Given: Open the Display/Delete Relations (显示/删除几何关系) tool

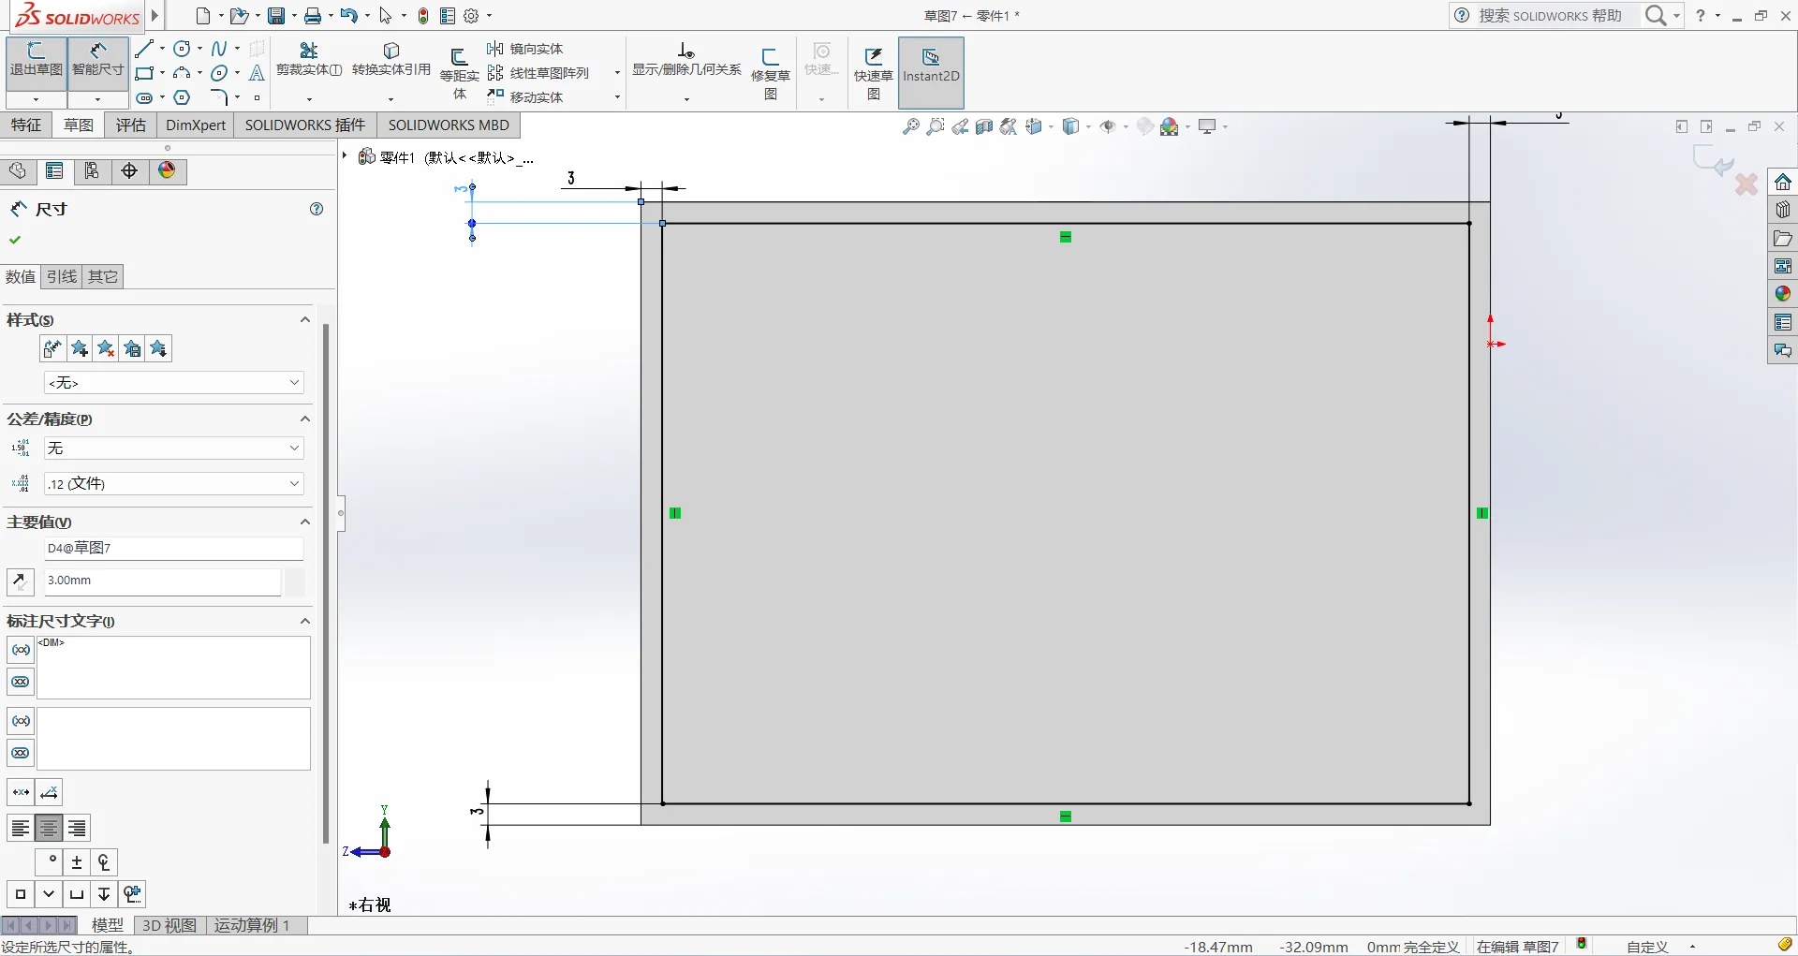Looking at the screenshot, I should click(686, 60).
